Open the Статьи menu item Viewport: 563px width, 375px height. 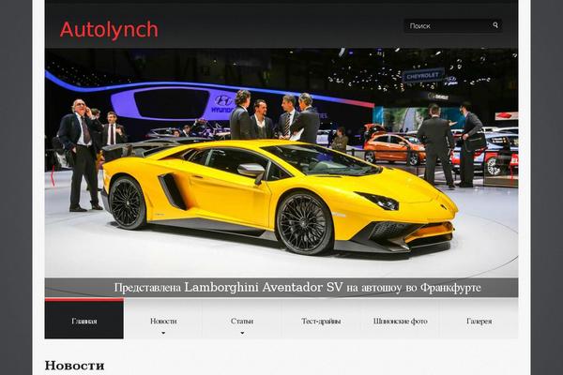242,322
